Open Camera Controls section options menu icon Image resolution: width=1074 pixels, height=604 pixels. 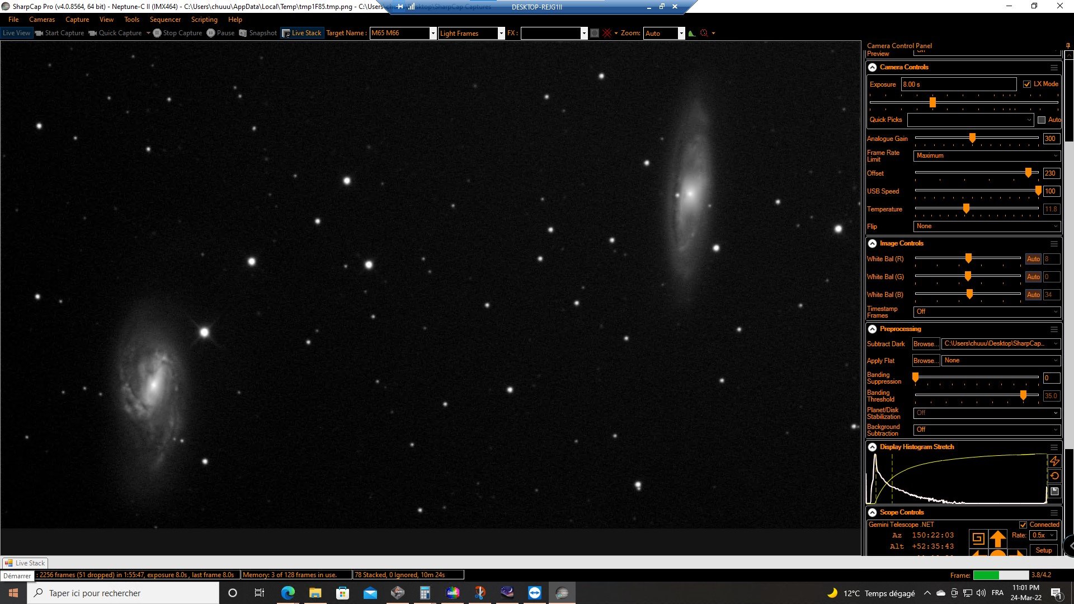tap(1054, 68)
